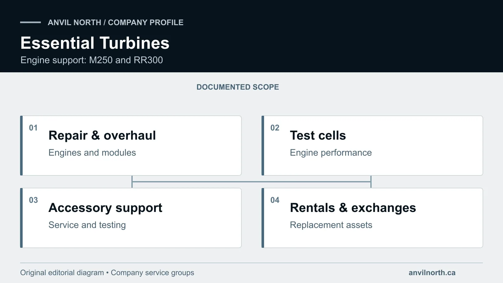Click 'Engine support: M250 and RR300' subtitle
The height and width of the screenshot is (283, 503).
point(91,60)
